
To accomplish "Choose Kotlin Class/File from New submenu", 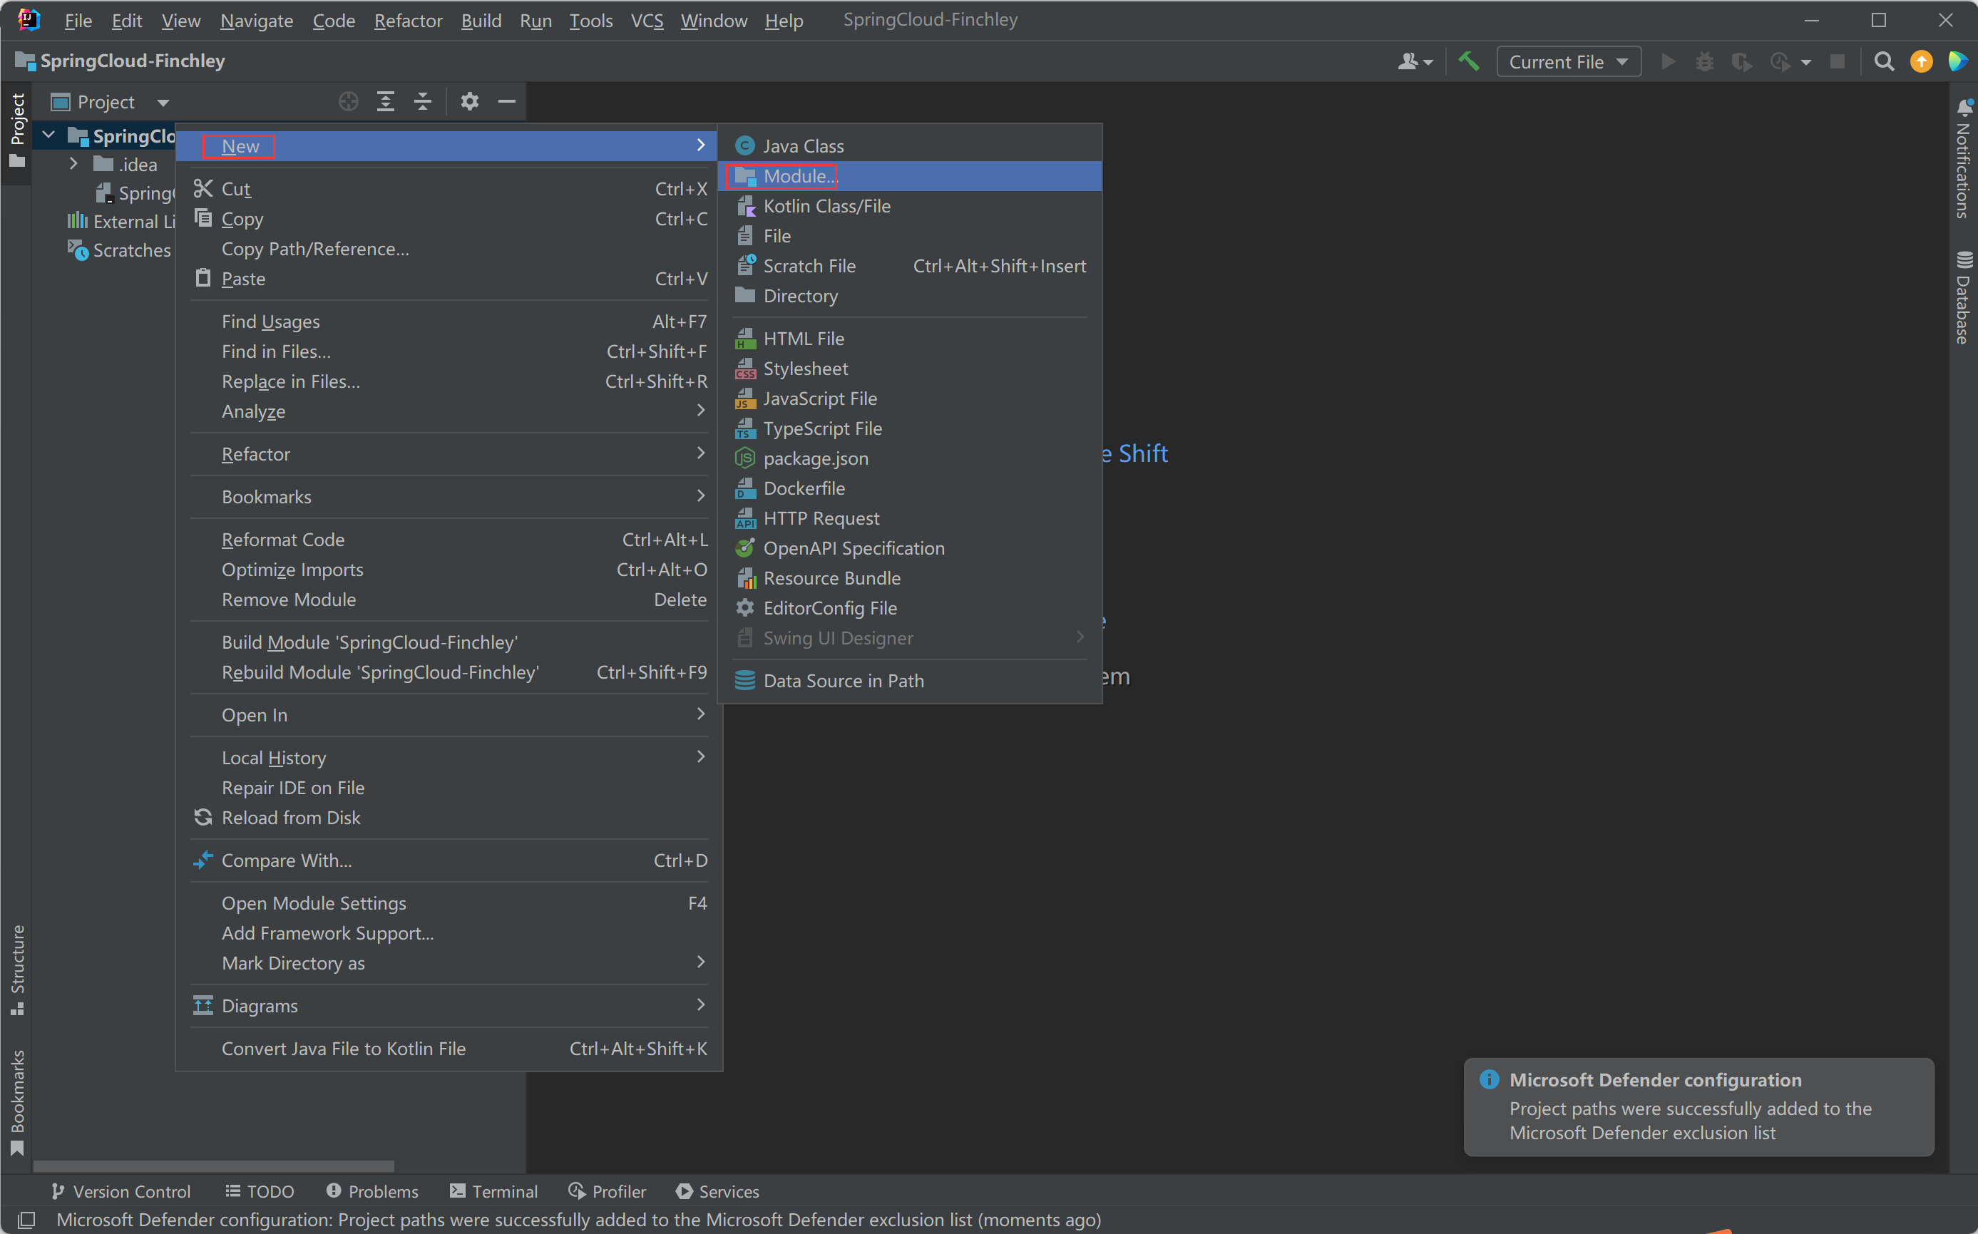I will (909, 207).
